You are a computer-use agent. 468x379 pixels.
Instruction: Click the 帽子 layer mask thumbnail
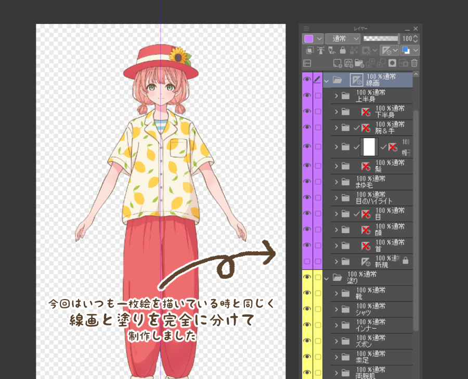369,147
